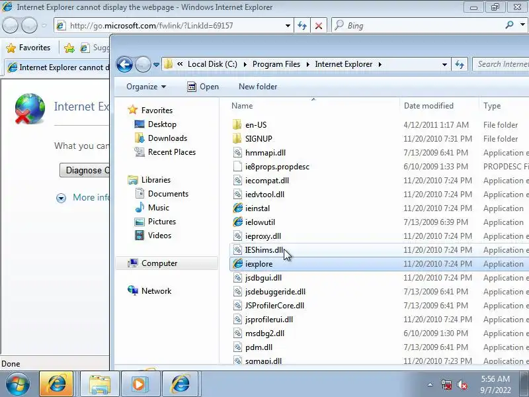The width and height of the screenshot is (529, 397).
Task: Open the Organize menu
Action: pyautogui.click(x=146, y=87)
